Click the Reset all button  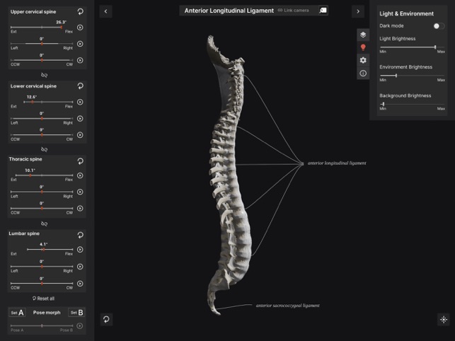[x=44, y=299]
